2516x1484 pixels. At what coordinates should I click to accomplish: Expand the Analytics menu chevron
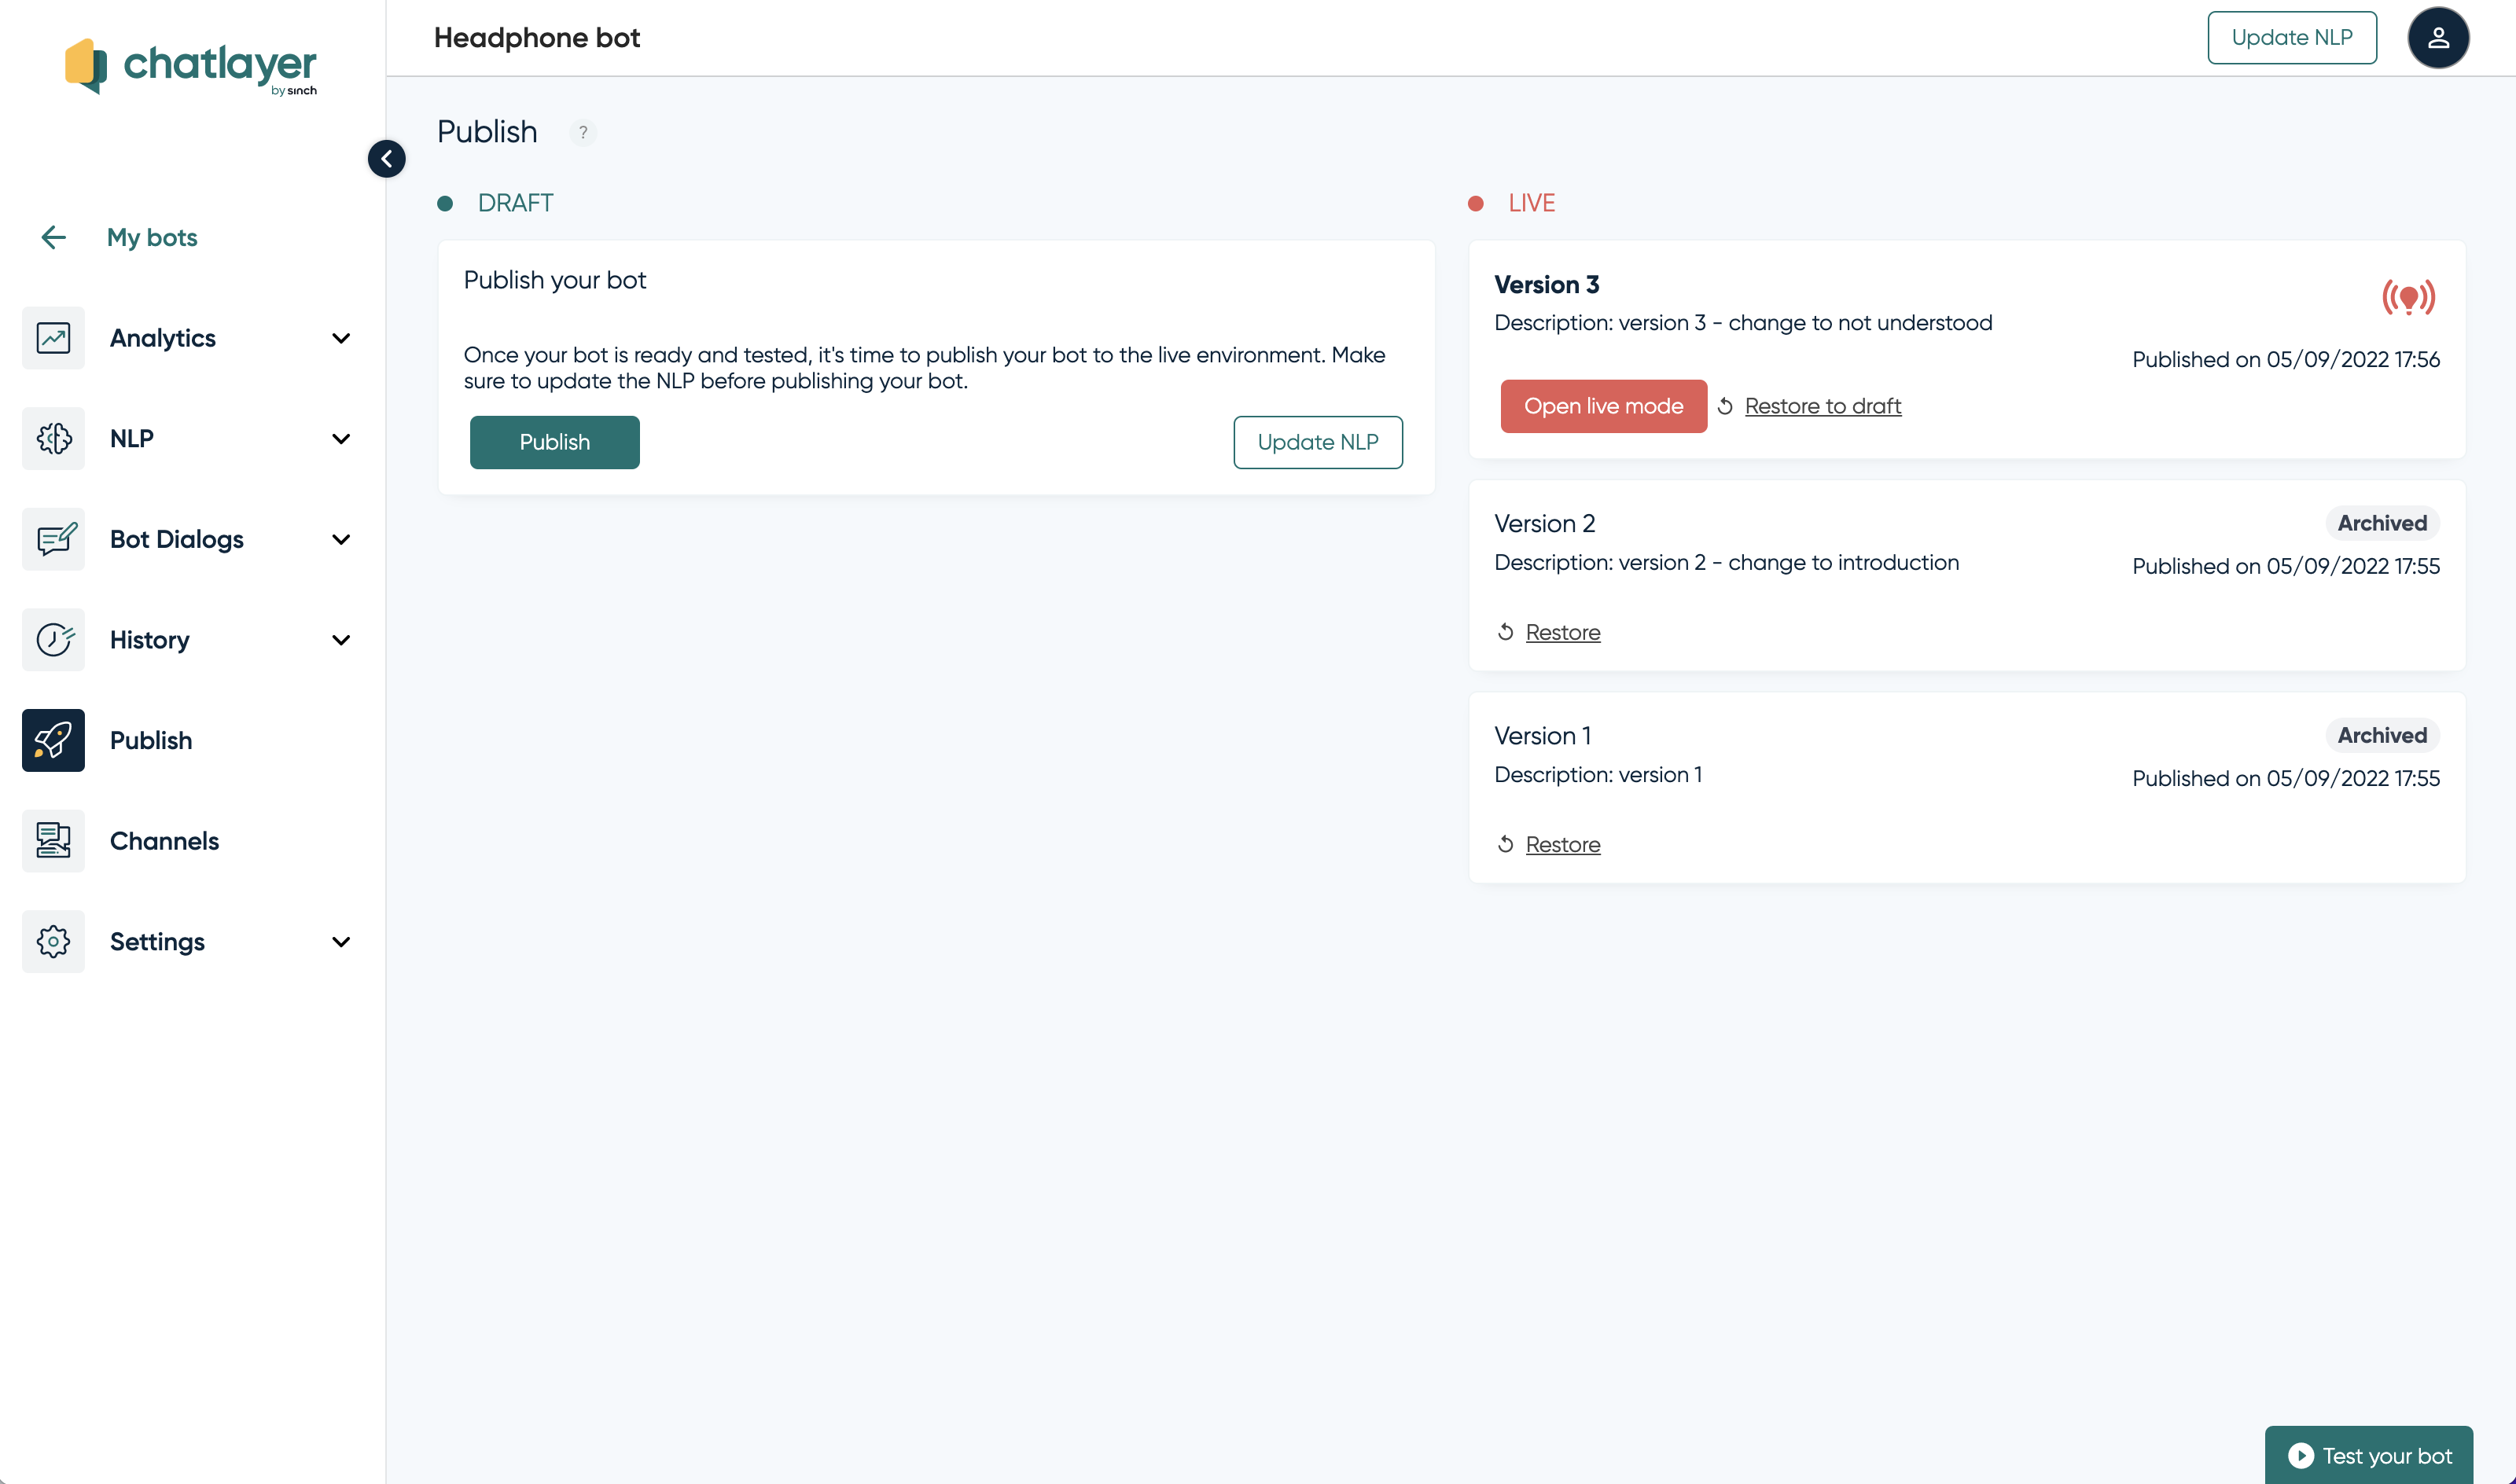pyautogui.click(x=341, y=338)
